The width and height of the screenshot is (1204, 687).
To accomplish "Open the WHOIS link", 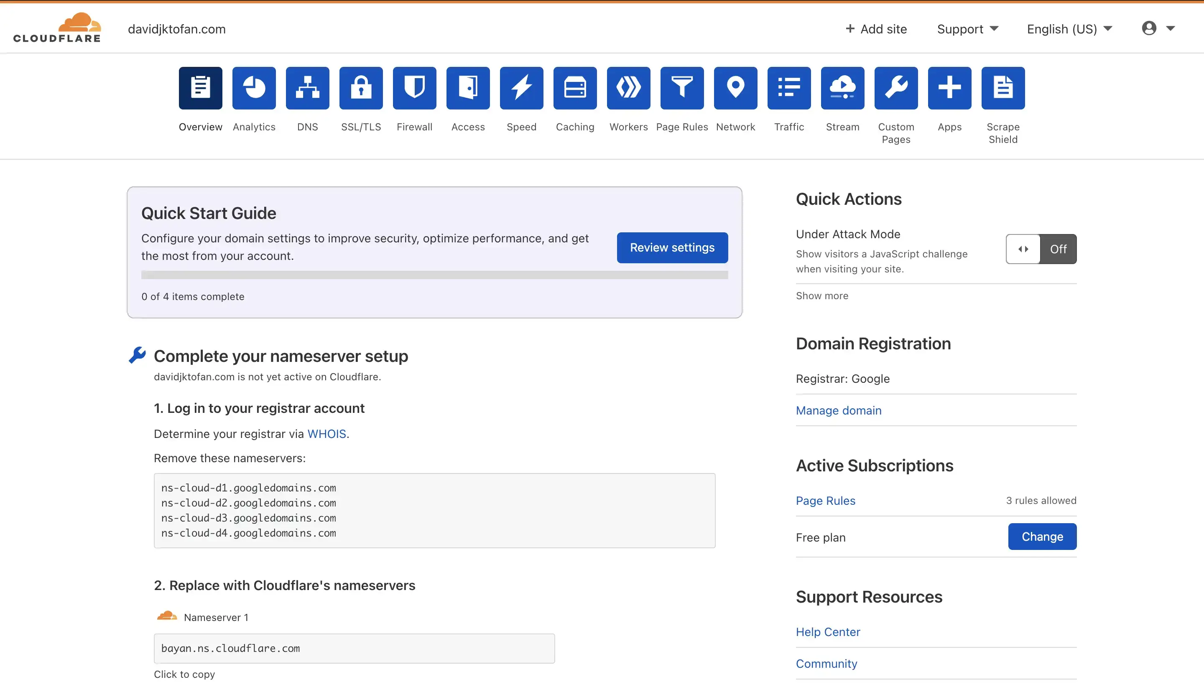I will point(327,434).
